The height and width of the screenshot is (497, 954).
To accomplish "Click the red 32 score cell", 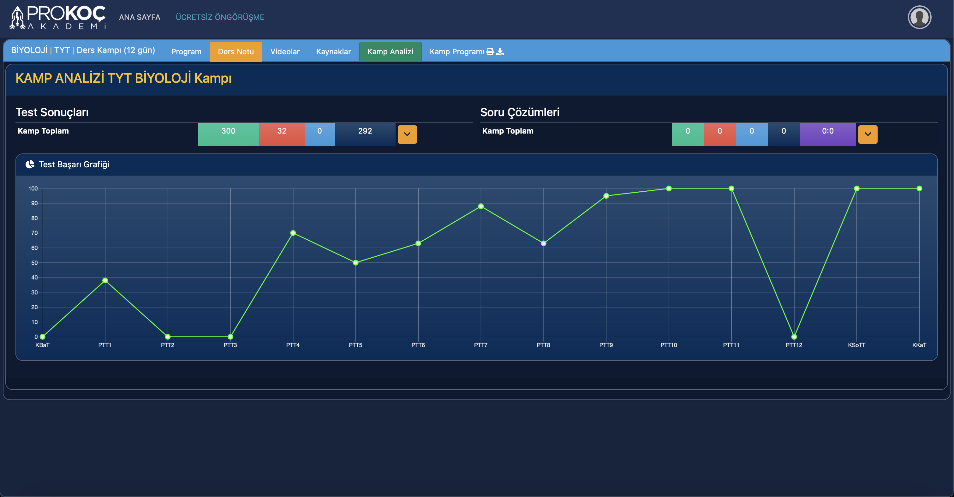I will point(282,134).
